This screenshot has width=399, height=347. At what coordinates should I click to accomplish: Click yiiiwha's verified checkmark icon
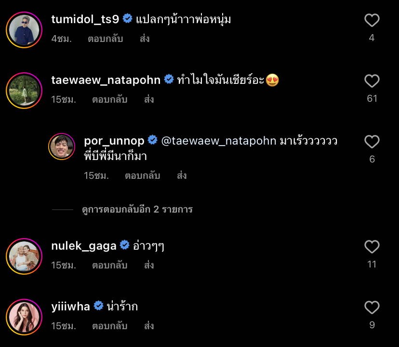(x=99, y=305)
